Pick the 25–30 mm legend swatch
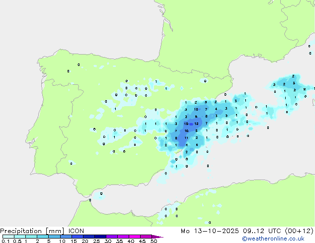 pos(100,237)
